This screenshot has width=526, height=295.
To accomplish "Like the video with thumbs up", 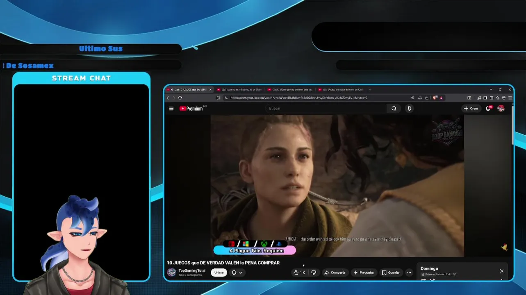I will [x=299, y=272].
